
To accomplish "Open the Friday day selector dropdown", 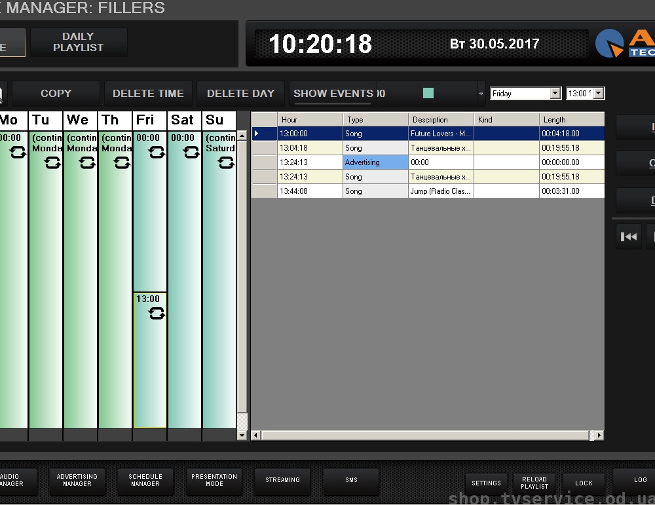I will 553,94.
